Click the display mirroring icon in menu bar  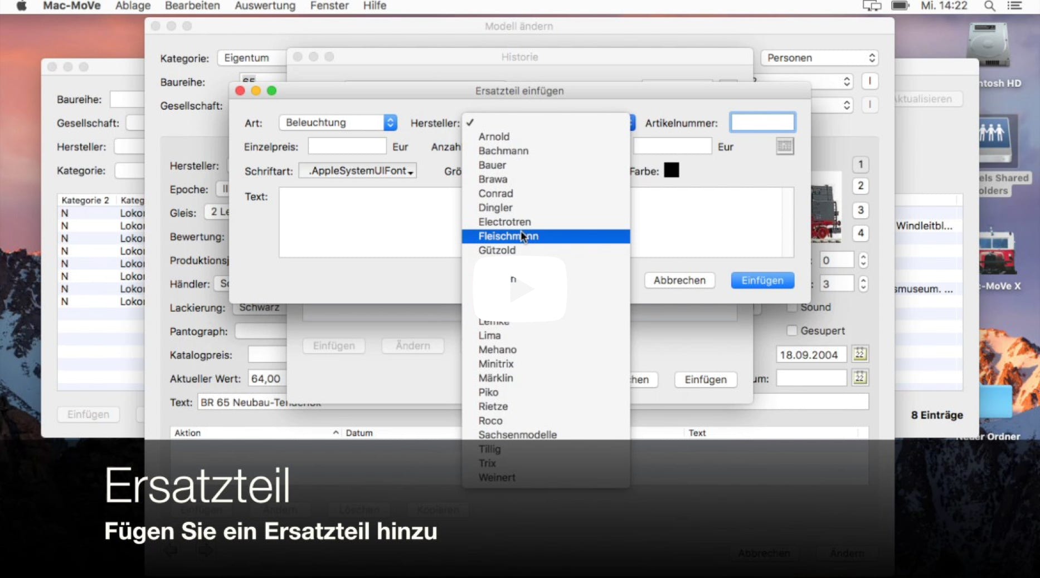(x=872, y=6)
